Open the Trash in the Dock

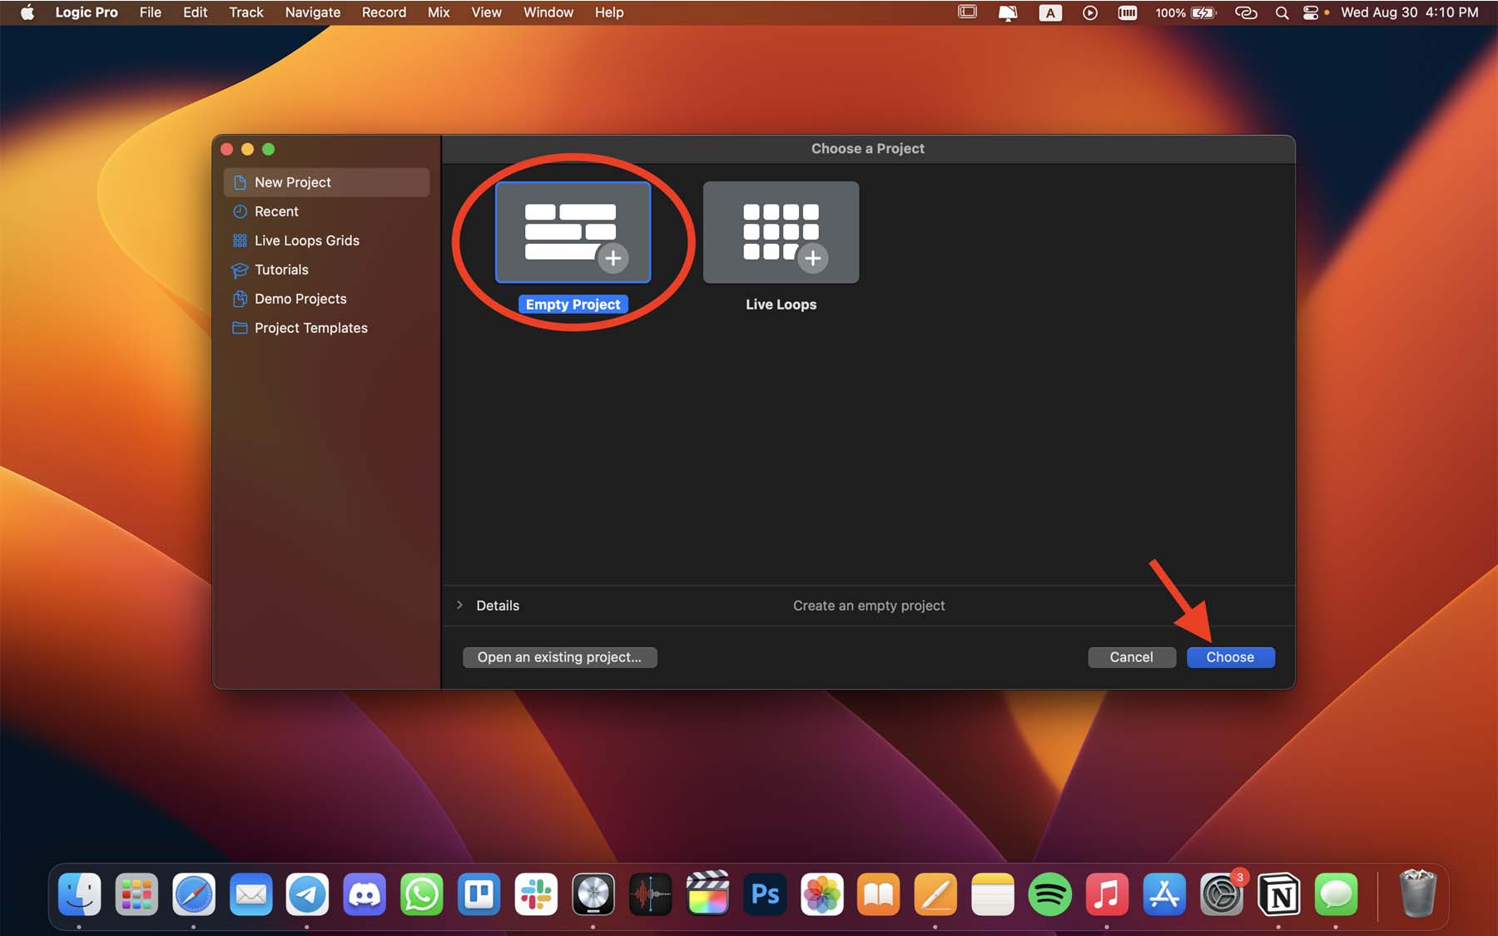pos(1417,894)
